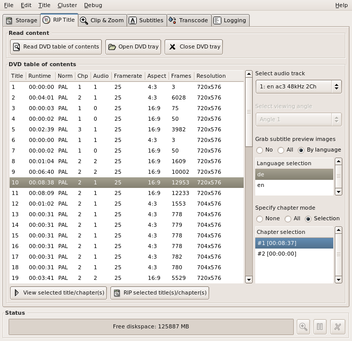Sort by the Resolution column header
The height and width of the screenshot is (341, 352).
(219, 76)
